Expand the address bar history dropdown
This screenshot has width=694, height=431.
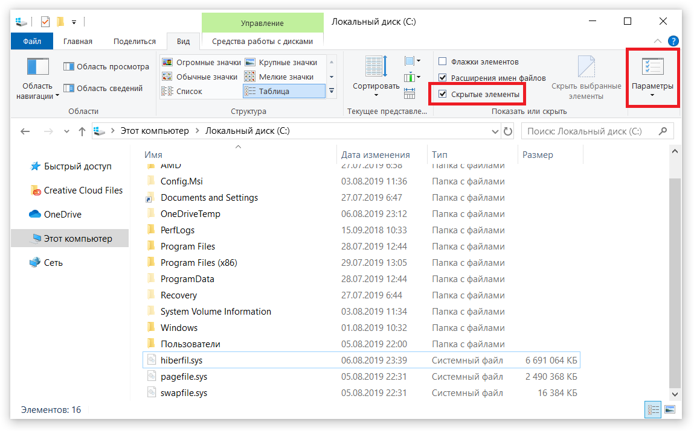click(496, 131)
